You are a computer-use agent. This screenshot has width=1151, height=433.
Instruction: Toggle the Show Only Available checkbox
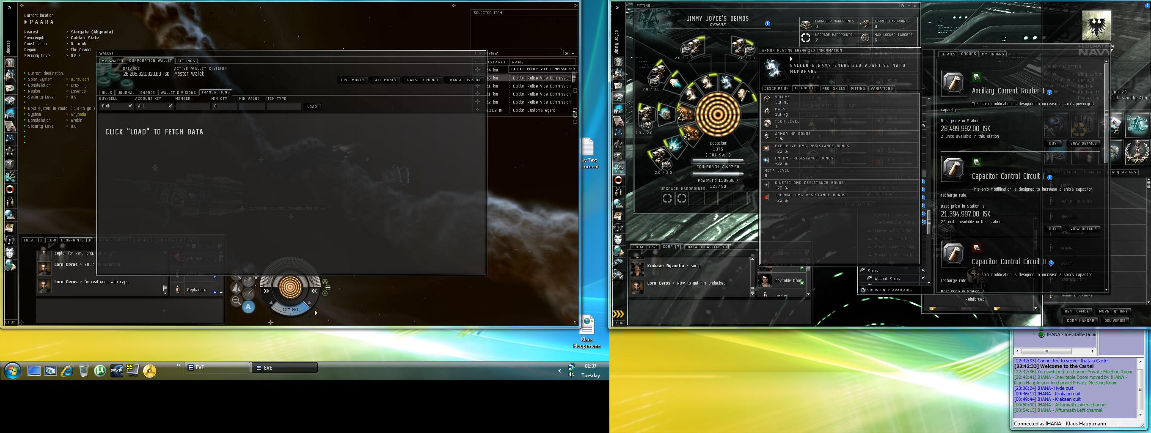[863, 290]
